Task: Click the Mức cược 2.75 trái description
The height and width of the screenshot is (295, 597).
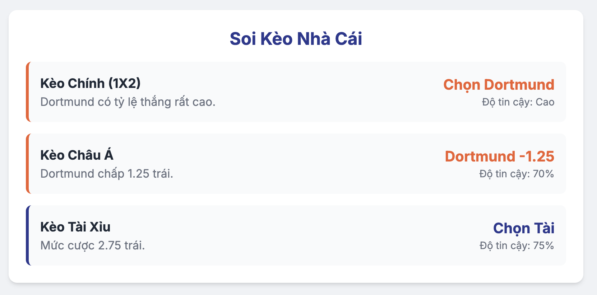Action: [x=93, y=246]
